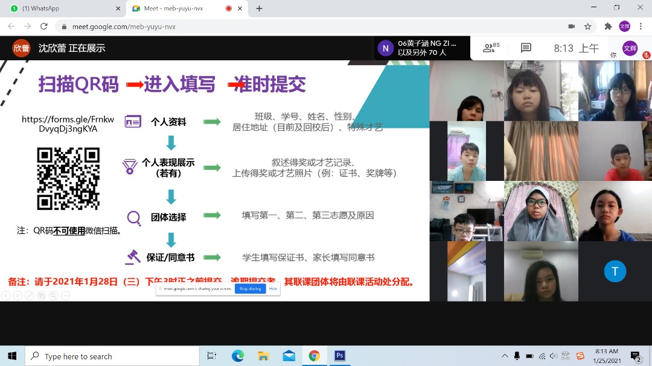
Task: Click the purple N participant avatar
Action: coord(385,48)
